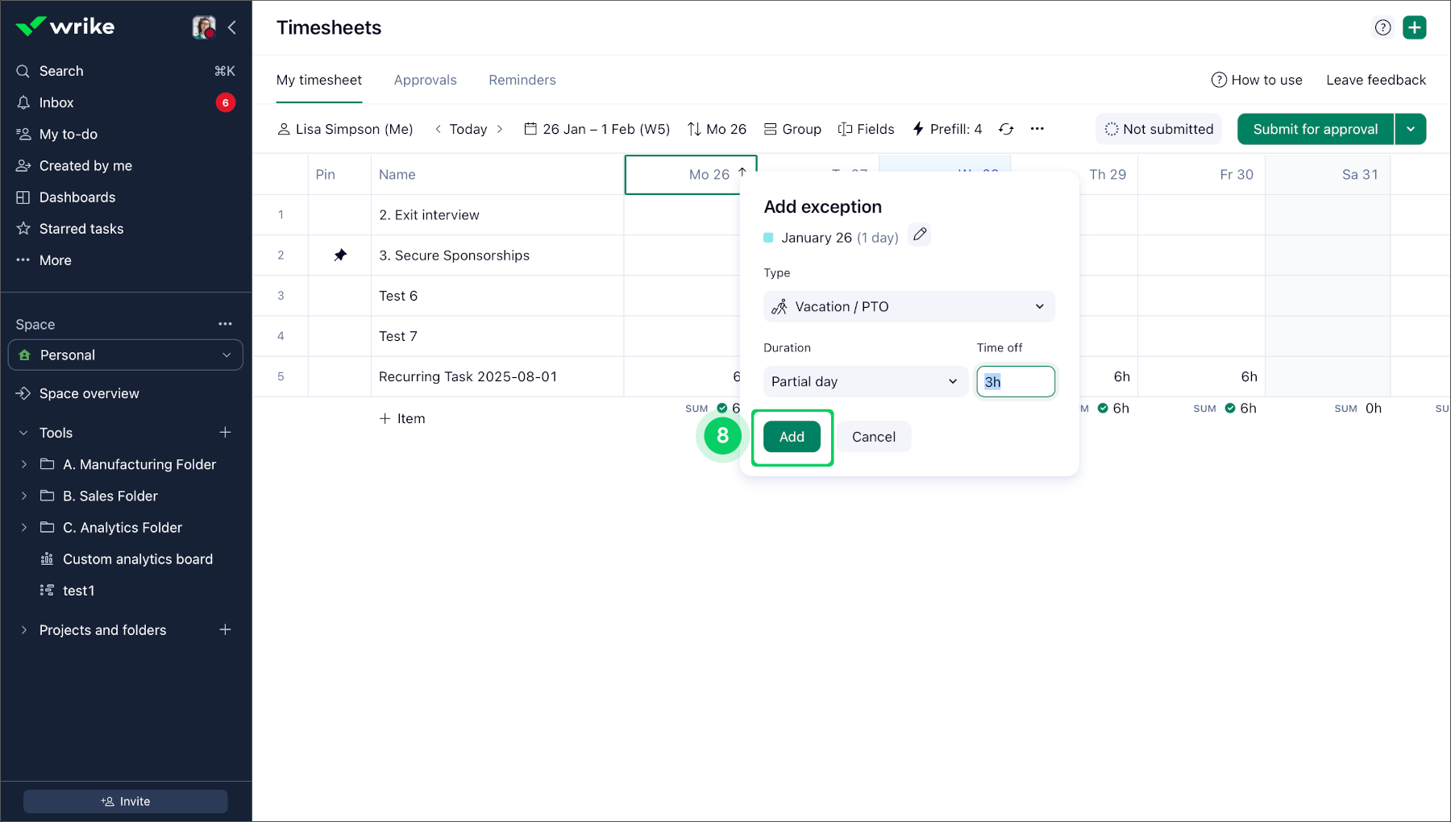The width and height of the screenshot is (1451, 822).
Task: Click the teal color swatch beside January 26
Action: (x=768, y=238)
